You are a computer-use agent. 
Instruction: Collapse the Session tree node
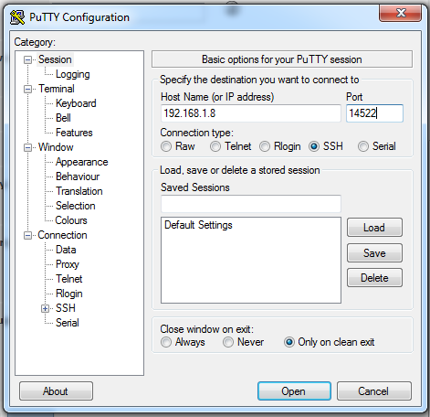click(x=27, y=59)
